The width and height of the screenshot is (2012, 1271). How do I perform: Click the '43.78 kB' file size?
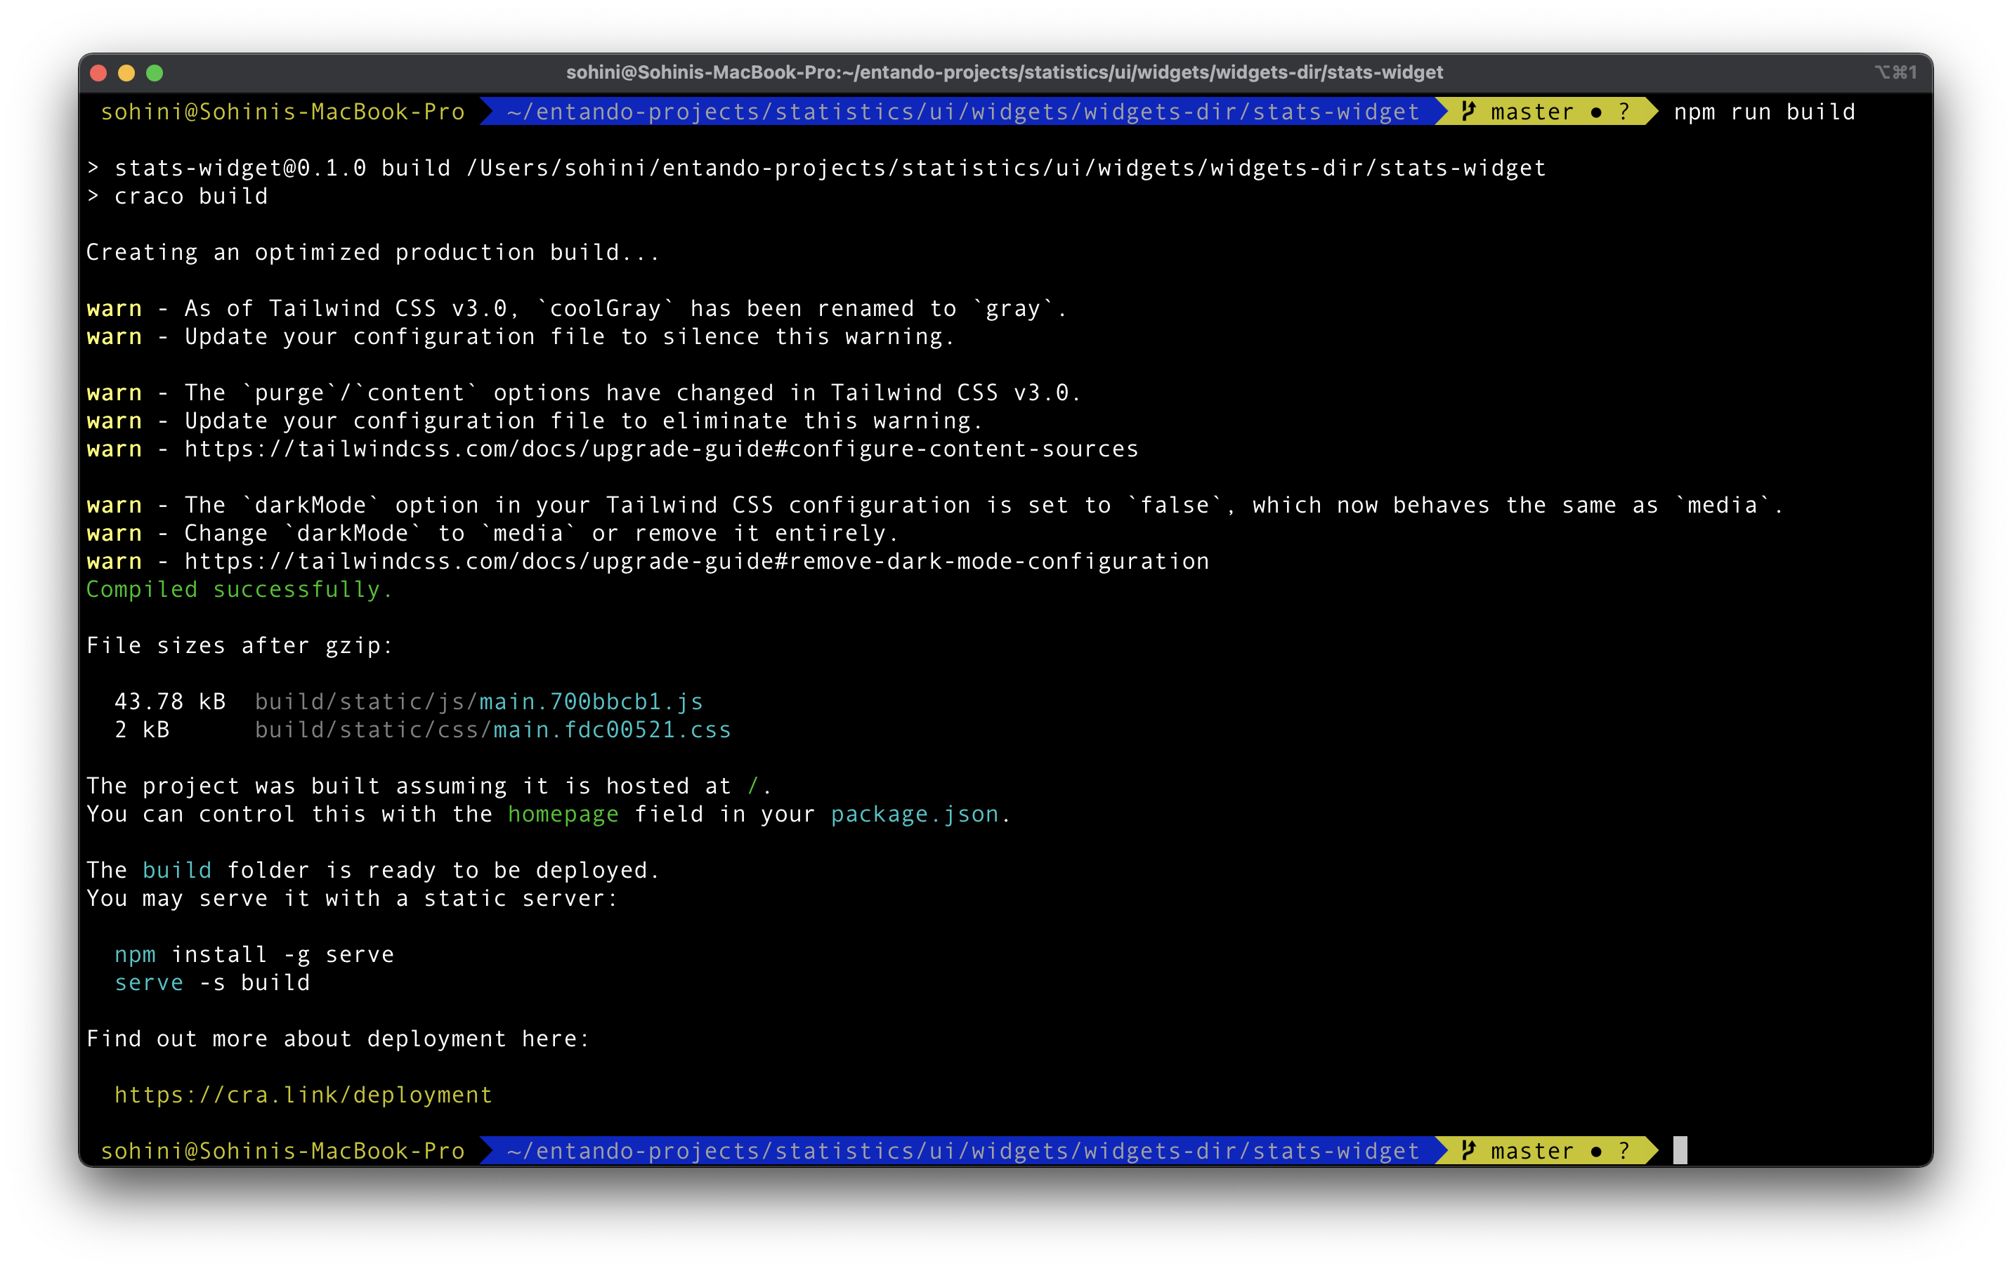coord(169,702)
